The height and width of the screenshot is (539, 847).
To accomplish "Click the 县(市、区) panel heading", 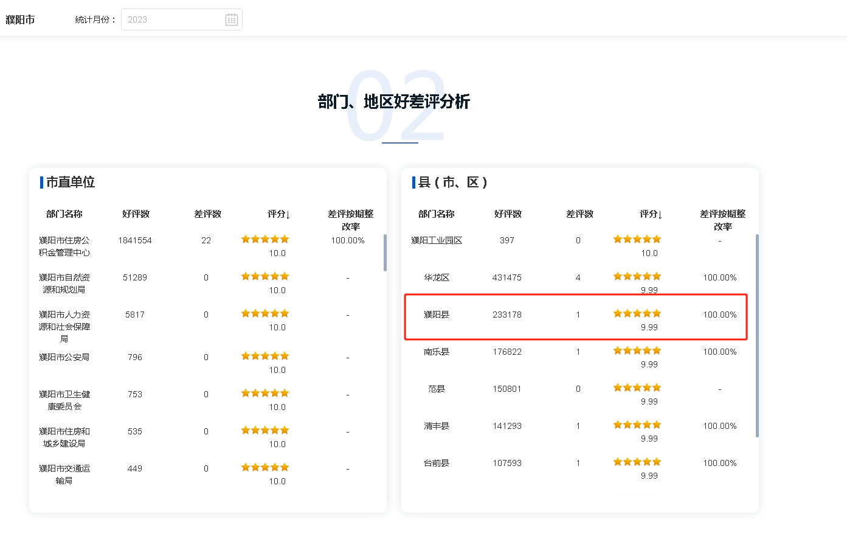I will 453,182.
